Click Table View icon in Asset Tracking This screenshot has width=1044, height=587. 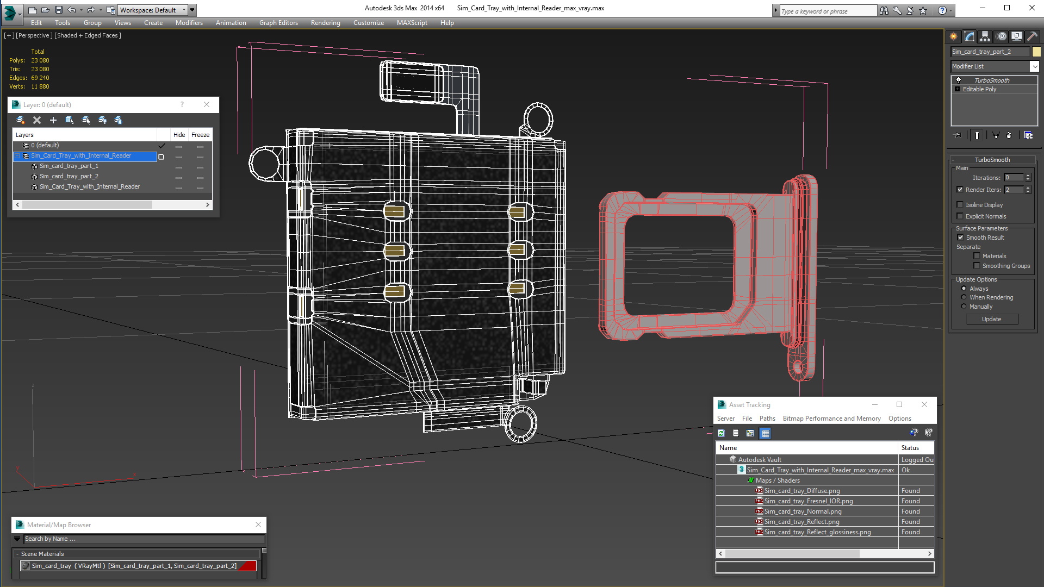(x=766, y=433)
